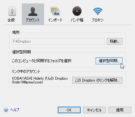The width and height of the screenshot is (135, 117).
Task: Click the 場所 group heading
Action: (x=16, y=32)
